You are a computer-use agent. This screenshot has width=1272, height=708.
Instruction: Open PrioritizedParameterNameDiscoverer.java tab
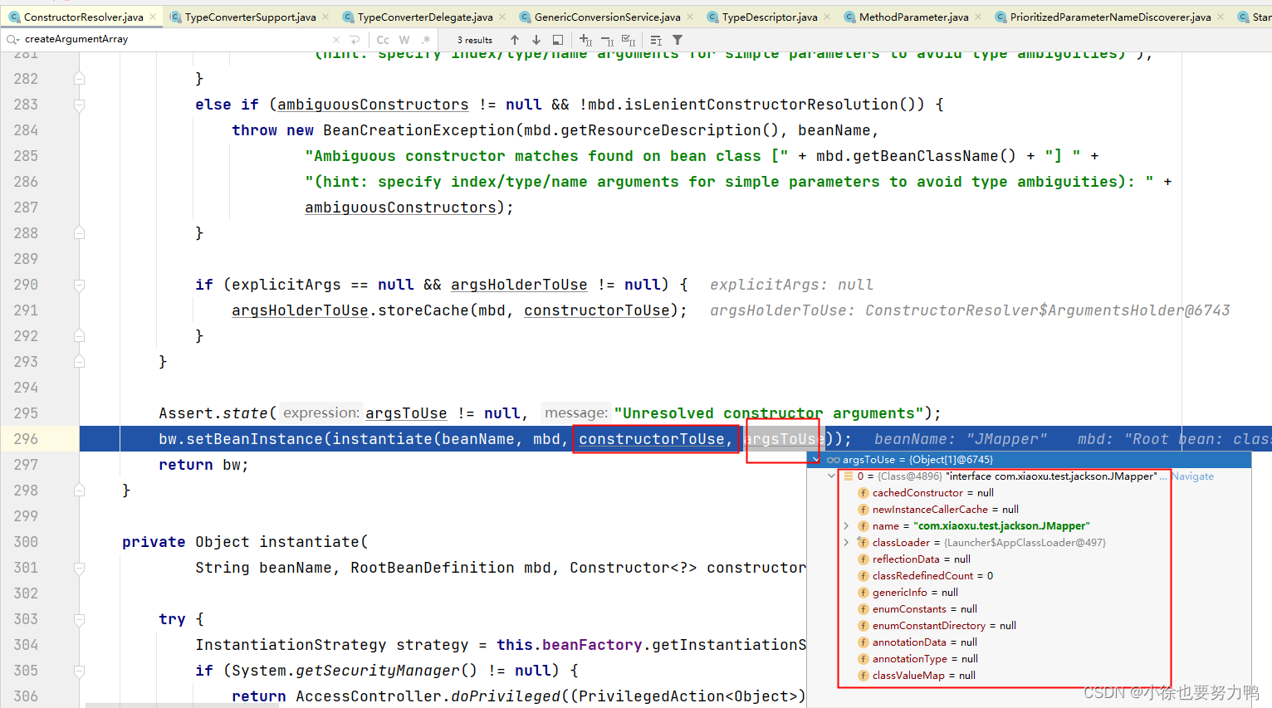click(x=1110, y=17)
